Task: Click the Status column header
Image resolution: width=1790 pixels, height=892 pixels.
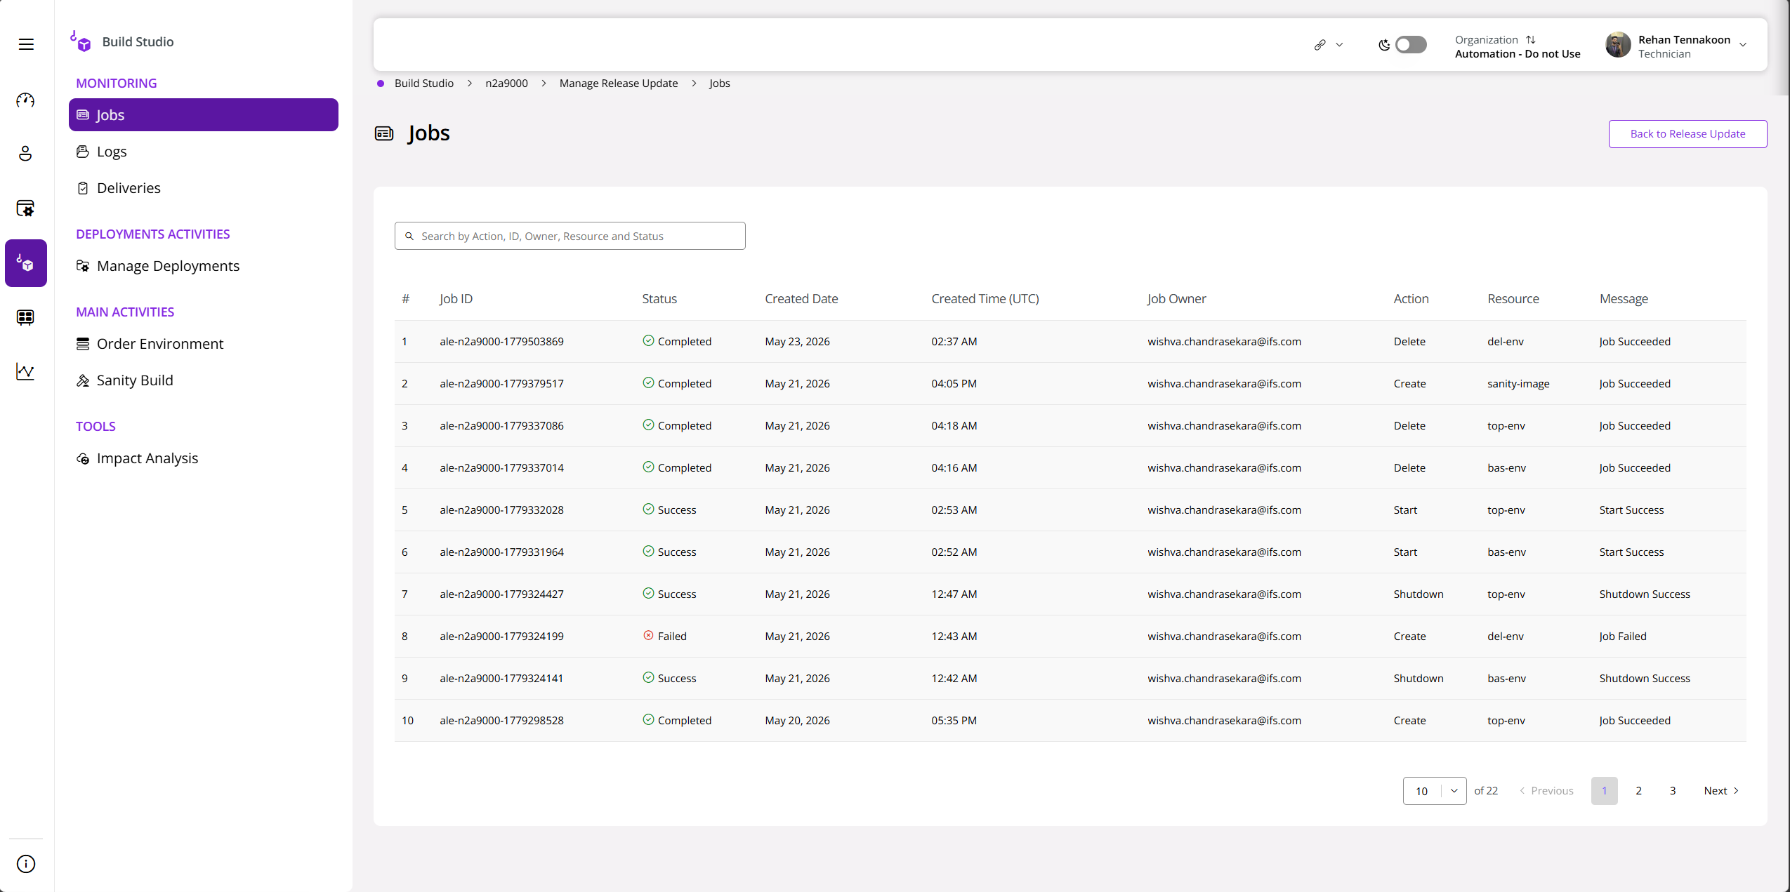Action: pyautogui.click(x=659, y=299)
